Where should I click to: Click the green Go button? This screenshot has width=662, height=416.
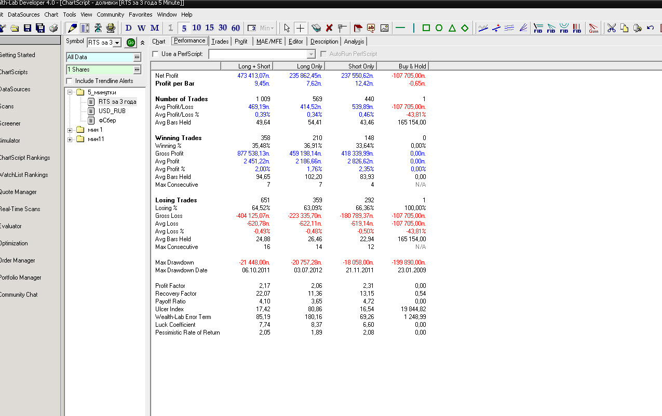click(130, 43)
